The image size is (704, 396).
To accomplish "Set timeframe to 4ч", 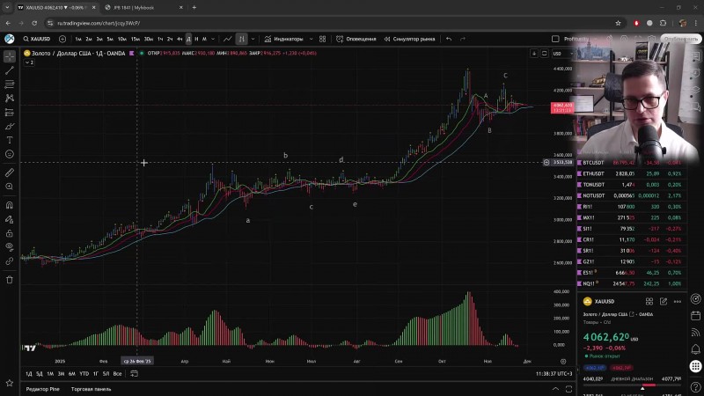I will (180, 39).
